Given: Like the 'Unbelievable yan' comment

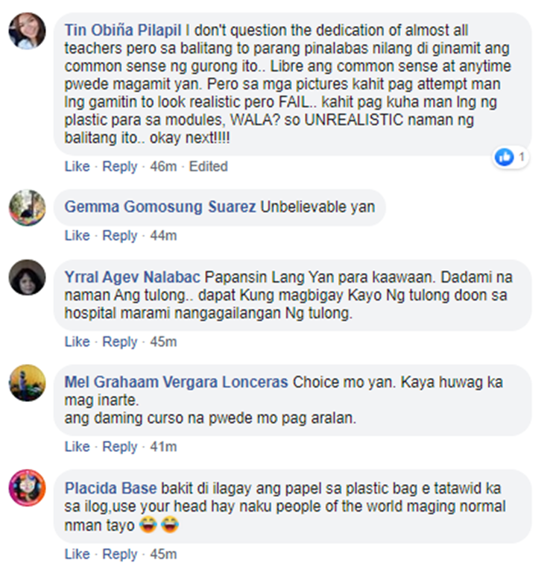Looking at the screenshot, I should [x=77, y=236].
